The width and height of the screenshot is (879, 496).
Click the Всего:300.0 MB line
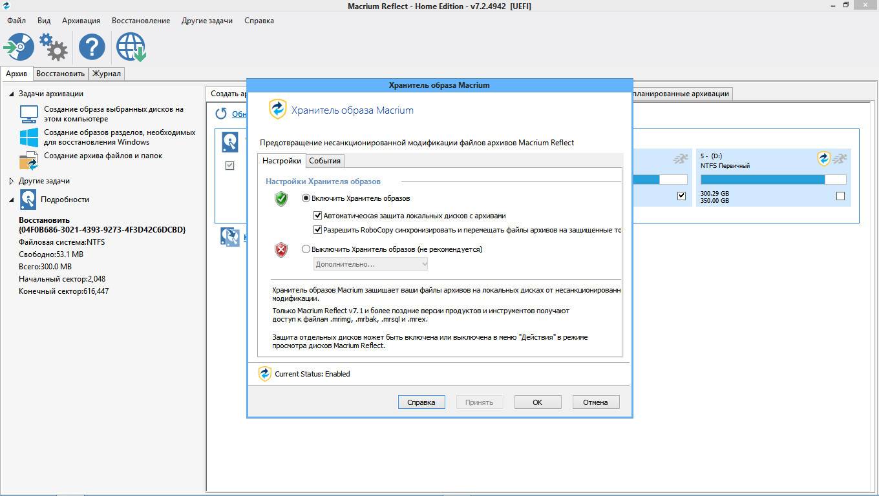(x=45, y=267)
